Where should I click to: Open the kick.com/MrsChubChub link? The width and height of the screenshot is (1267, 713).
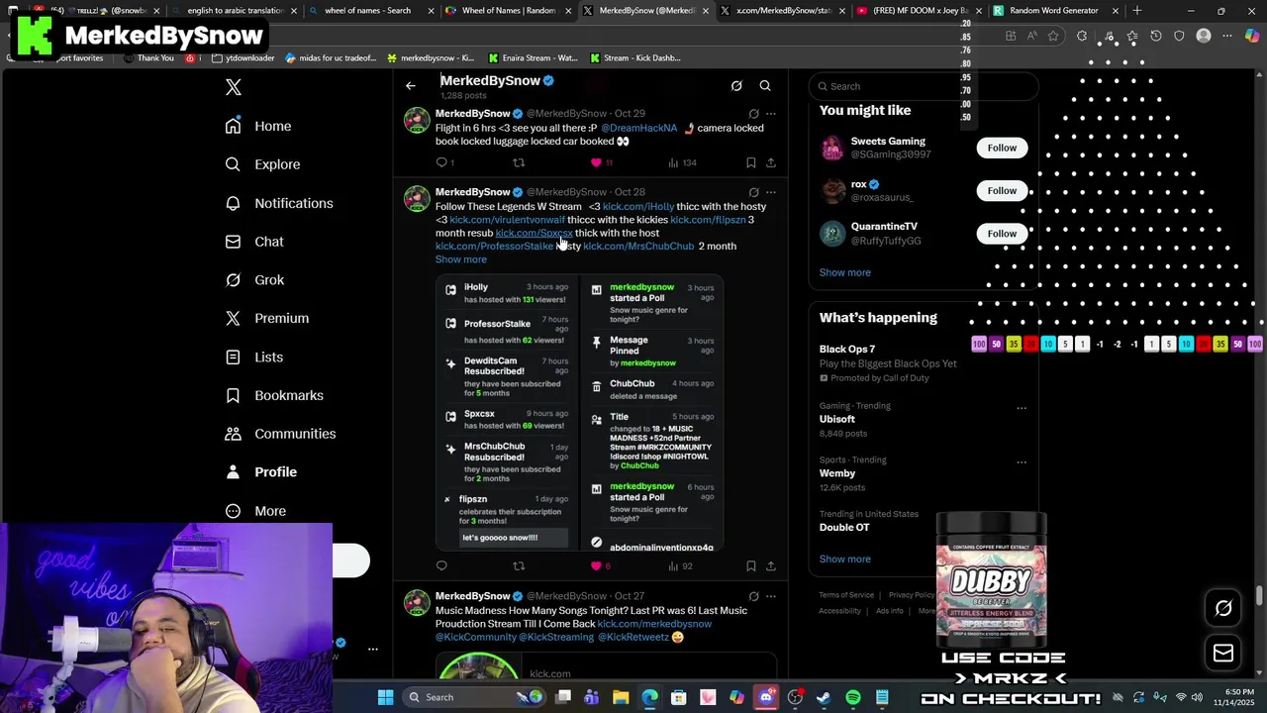coord(638,246)
